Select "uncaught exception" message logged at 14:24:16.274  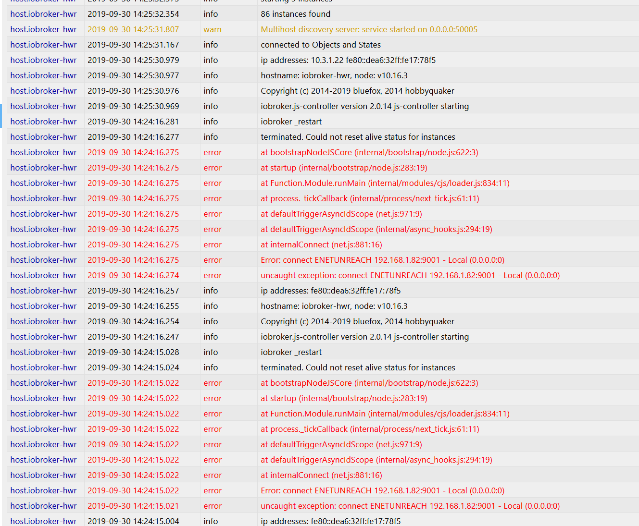[x=410, y=275]
